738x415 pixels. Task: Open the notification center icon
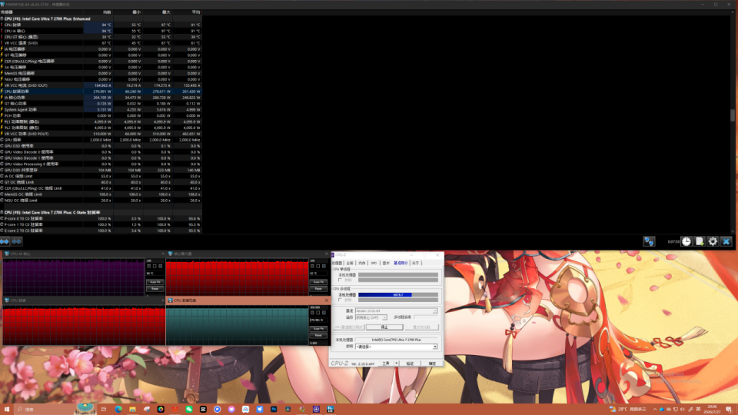coord(729,410)
